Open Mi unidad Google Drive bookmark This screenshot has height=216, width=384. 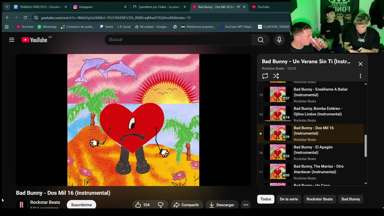click(x=151, y=27)
